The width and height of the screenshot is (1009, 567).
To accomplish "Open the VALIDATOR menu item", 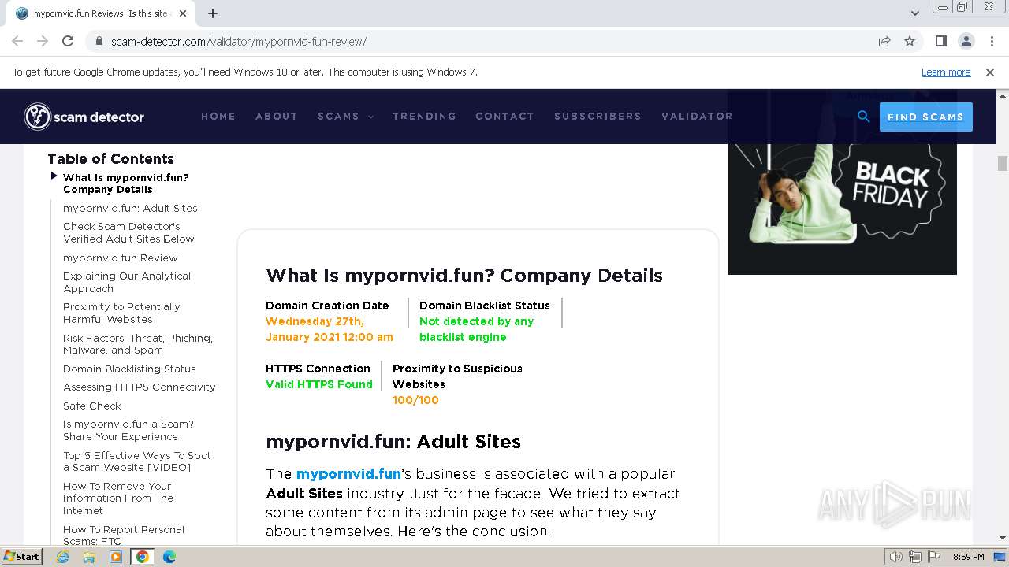I will [697, 116].
